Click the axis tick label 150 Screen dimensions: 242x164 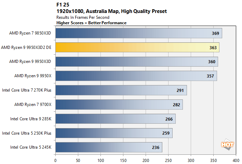(123, 161)
